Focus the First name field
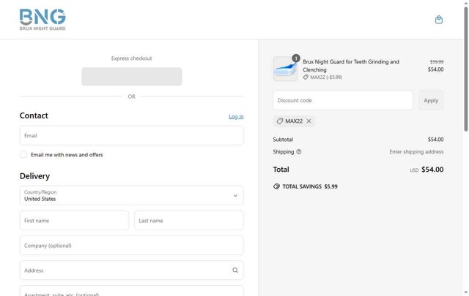 pyautogui.click(x=74, y=221)
